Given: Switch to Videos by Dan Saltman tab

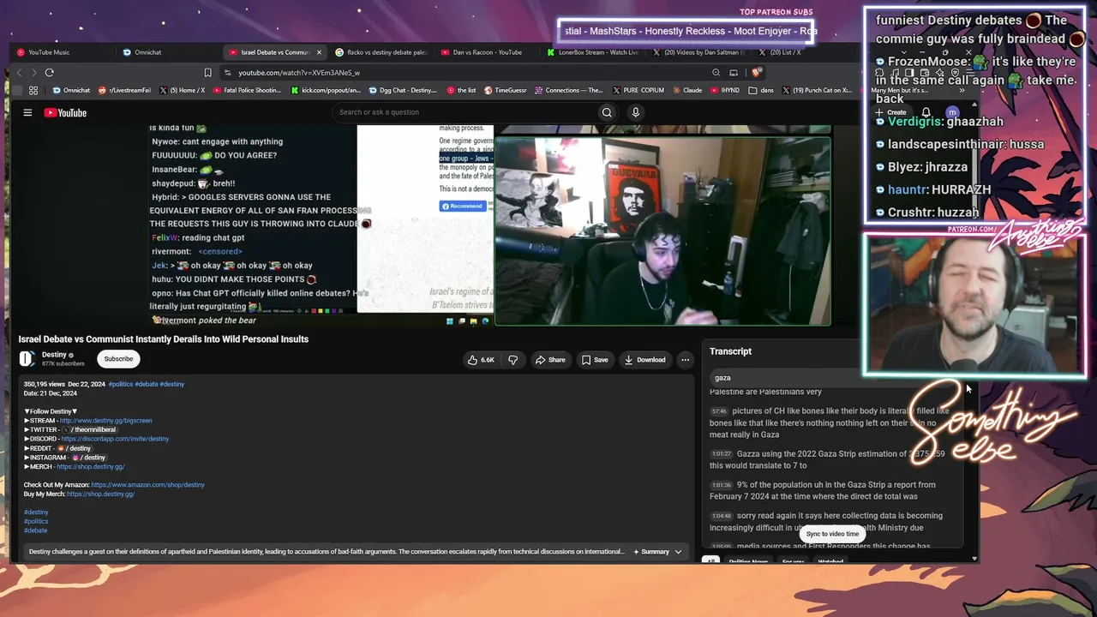Looking at the screenshot, I should 699,52.
